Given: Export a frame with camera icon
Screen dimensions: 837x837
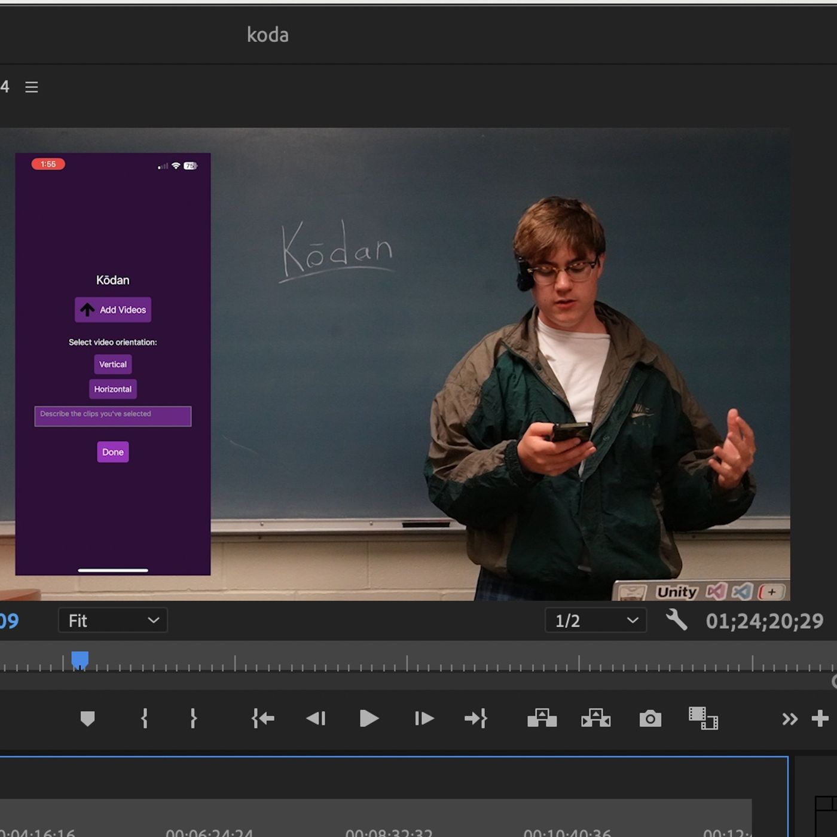Looking at the screenshot, I should pos(650,718).
